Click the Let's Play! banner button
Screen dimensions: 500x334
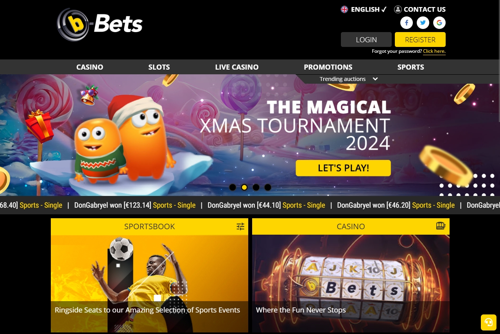click(343, 168)
